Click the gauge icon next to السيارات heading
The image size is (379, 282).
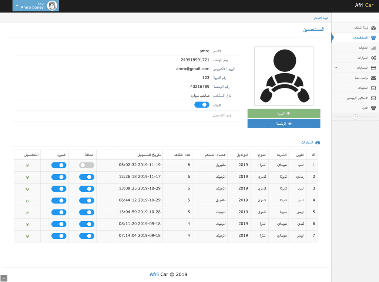pyautogui.click(x=318, y=142)
